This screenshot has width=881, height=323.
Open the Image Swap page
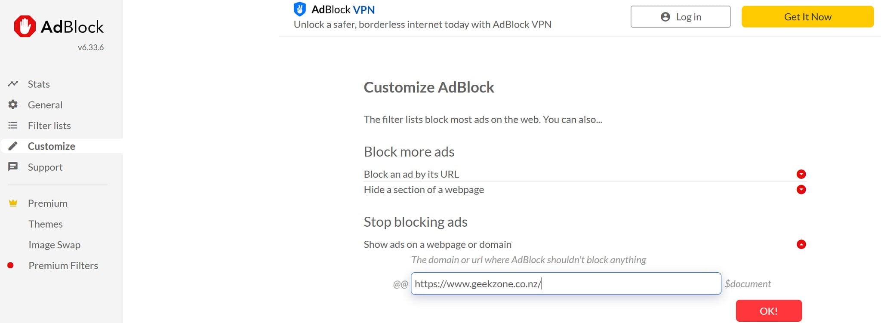coord(55,245)
